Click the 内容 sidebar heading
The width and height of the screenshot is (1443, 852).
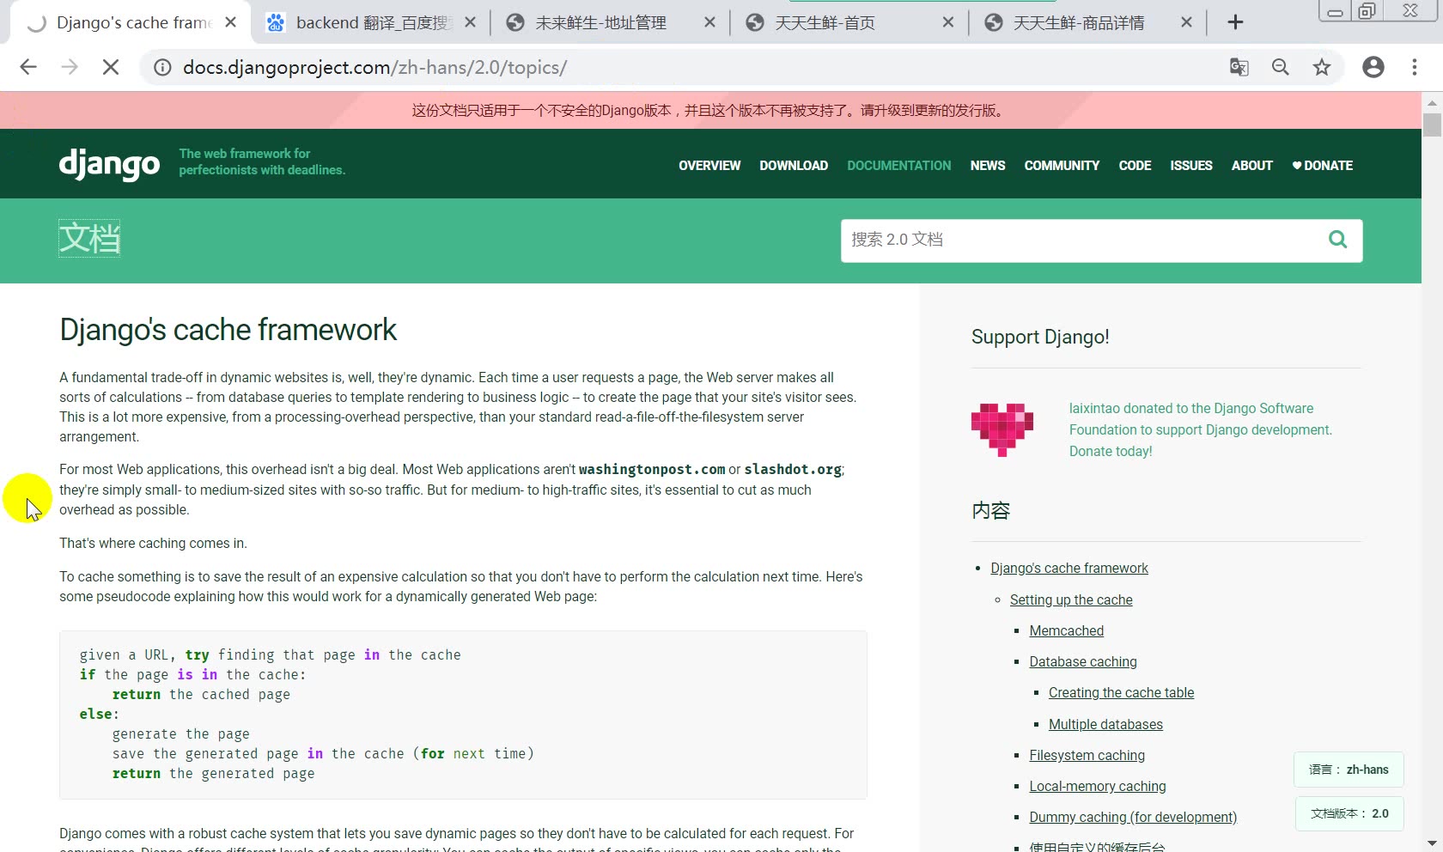(x=990, y=510)
